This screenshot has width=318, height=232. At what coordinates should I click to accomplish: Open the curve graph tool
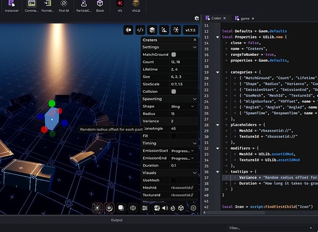(164, 30)
